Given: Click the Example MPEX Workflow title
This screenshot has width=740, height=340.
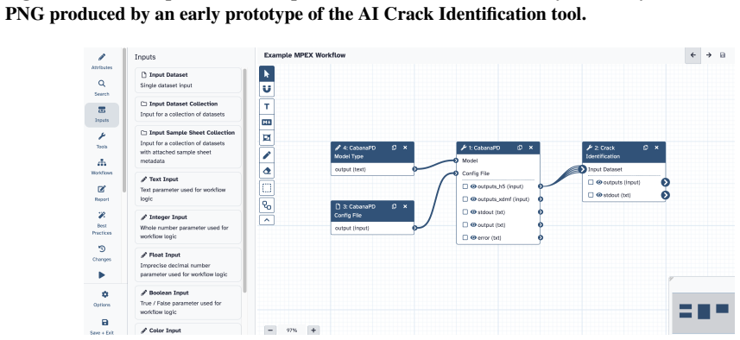Looking at the screenshot, I should click(305, 55).
